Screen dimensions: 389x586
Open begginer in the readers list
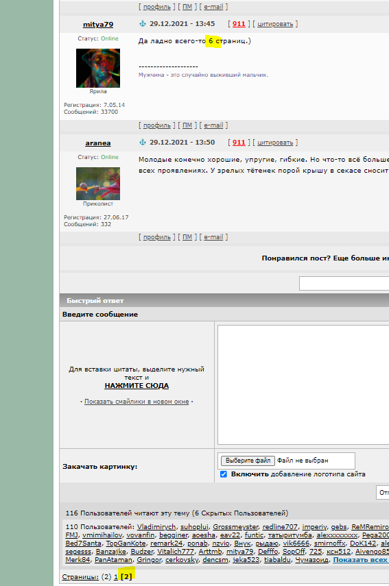coord(173,535)
